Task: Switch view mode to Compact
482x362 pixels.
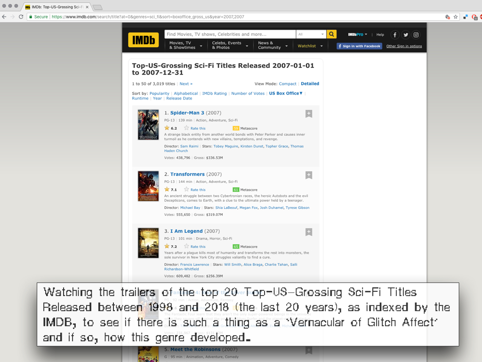Action: (x=288, y=84)
